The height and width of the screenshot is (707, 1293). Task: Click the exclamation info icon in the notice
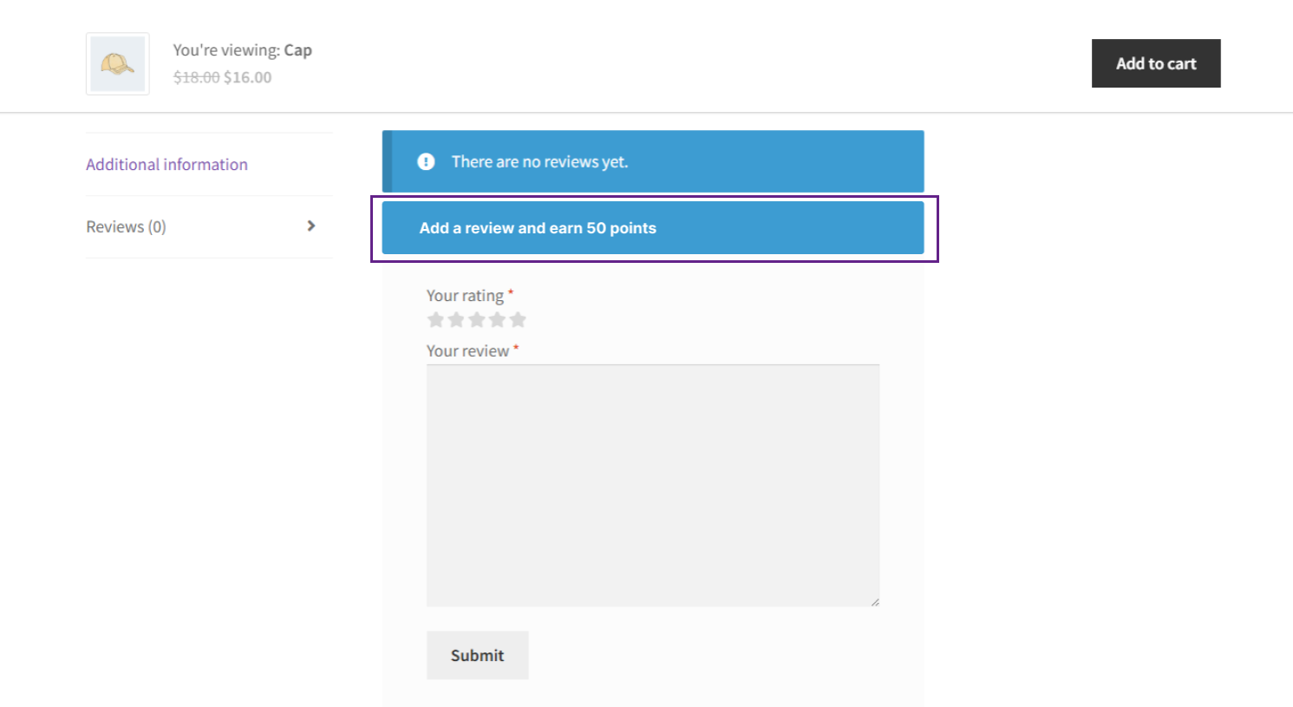point(426,161)
